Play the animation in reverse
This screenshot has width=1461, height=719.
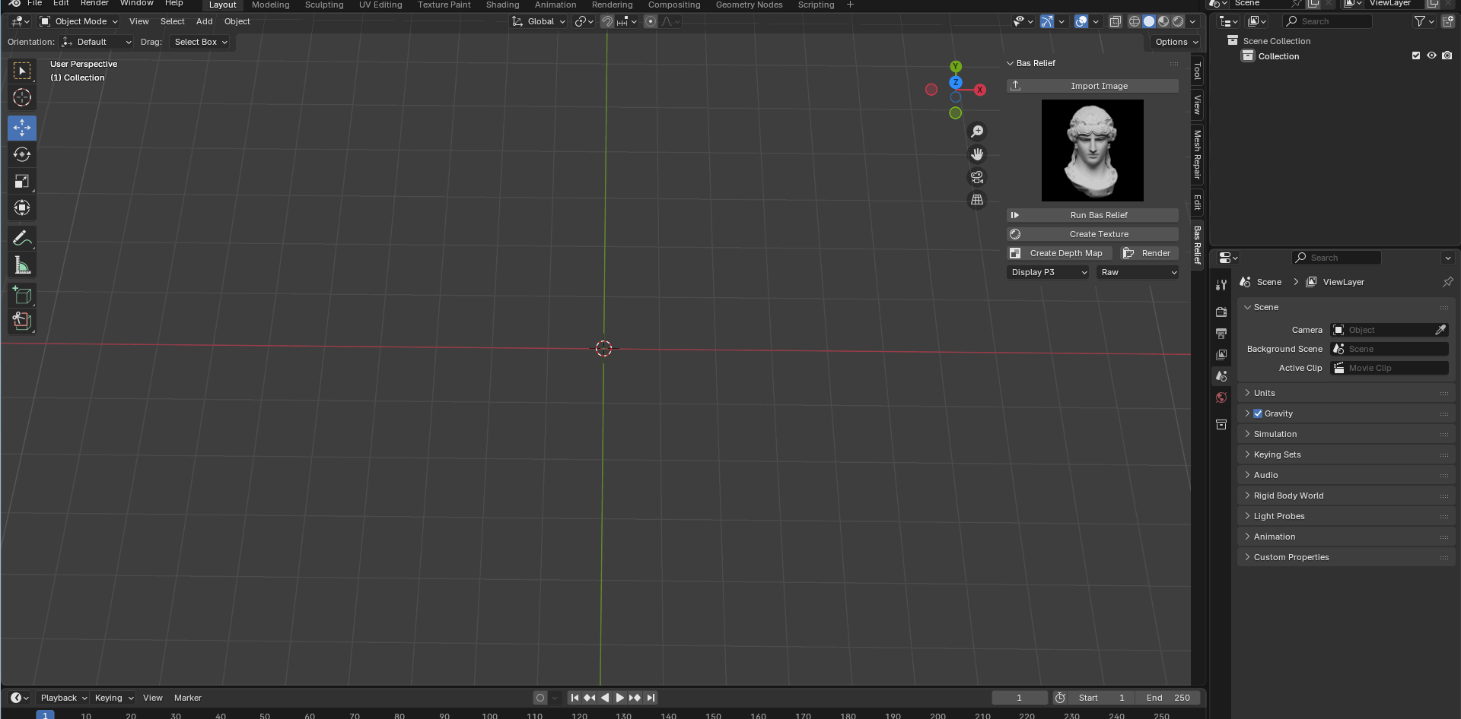(605, 698)
